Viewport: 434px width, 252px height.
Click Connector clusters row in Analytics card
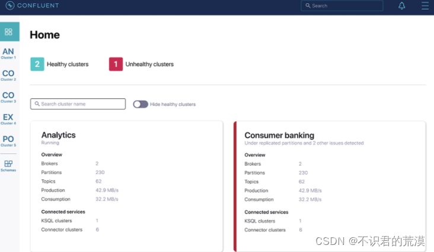pyautogui.click(x=70, y=230)
